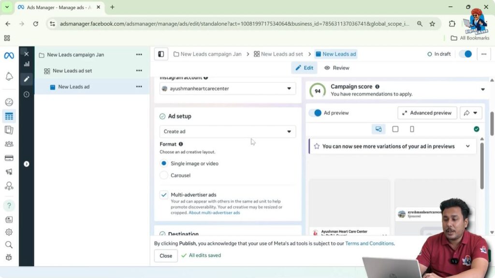The image size is (495, 278).
Task: Click the green checkmark status icon in preview
Action: click(x=476, y=129)
